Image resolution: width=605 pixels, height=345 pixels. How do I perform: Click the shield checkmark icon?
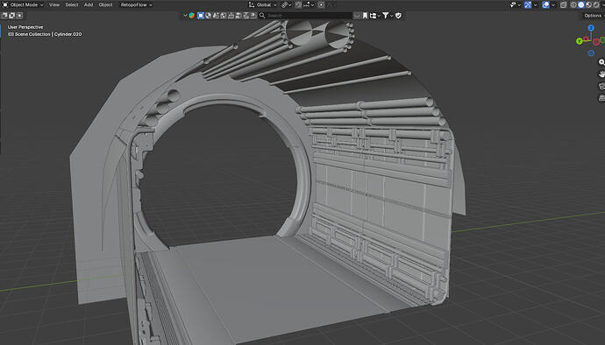[x=399, y=16]
